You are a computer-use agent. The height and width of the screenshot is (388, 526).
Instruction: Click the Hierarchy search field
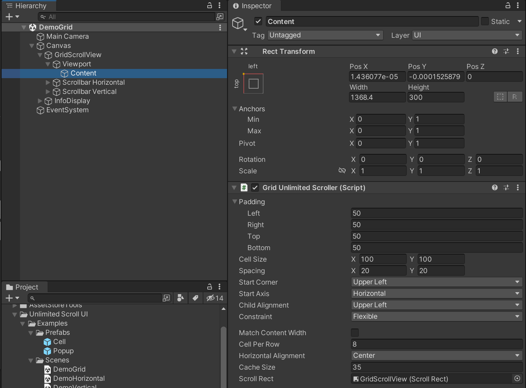tap(126, 16)
